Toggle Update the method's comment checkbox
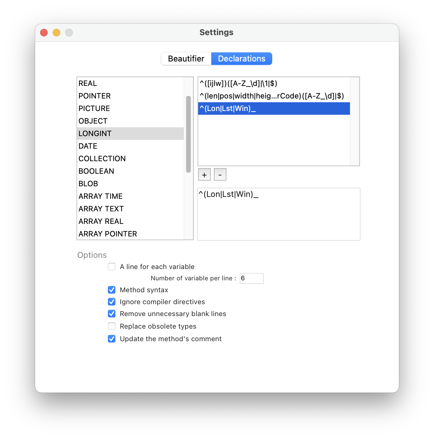434x439 pixels. (112, 339)
